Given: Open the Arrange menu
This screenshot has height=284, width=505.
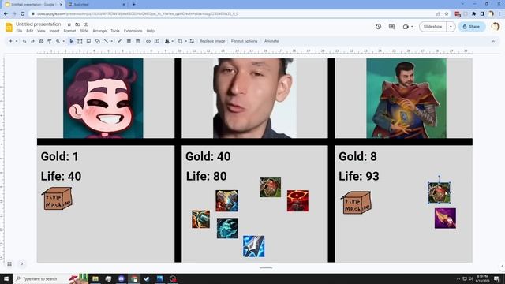Looking at the screenshot, I should (x=99, y=31).
